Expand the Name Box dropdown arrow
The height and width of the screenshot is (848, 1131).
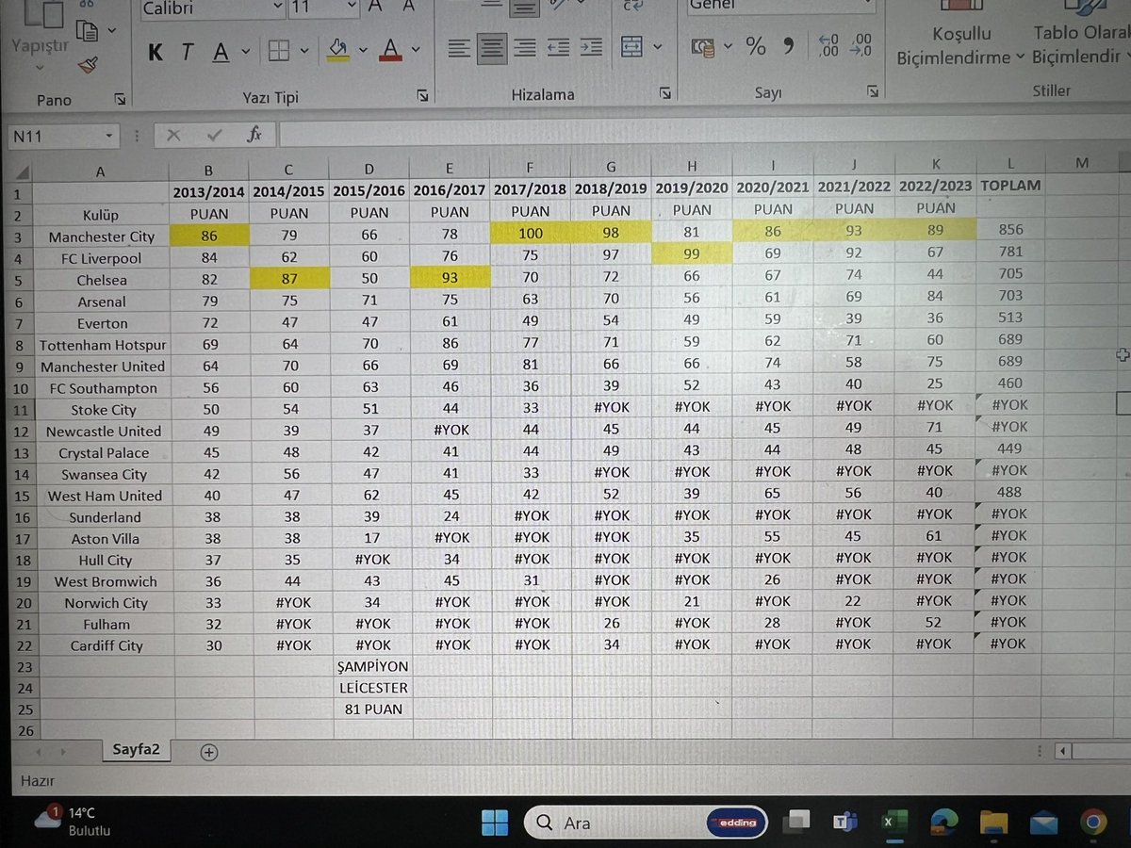109,137
